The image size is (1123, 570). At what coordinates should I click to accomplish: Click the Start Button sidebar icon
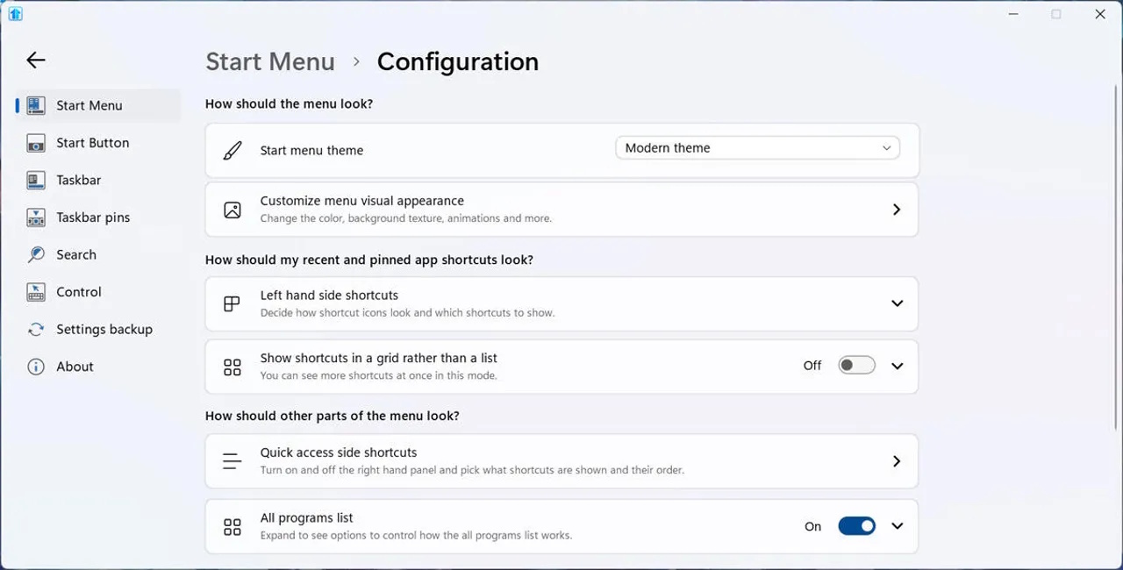click(x=36, y=143)
